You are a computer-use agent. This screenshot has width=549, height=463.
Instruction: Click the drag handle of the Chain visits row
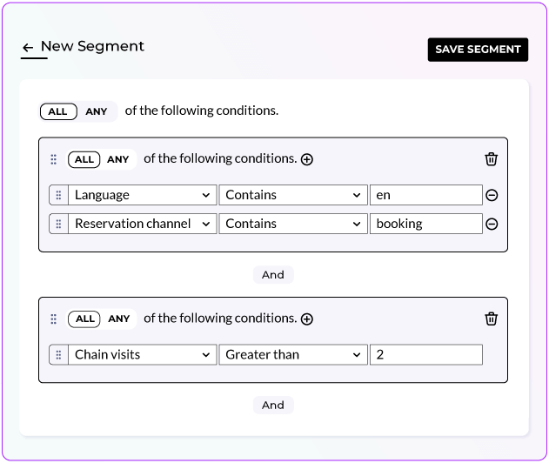point(58,355)
